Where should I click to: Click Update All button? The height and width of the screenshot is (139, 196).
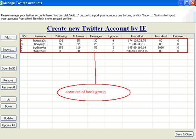tap(8, 125)
